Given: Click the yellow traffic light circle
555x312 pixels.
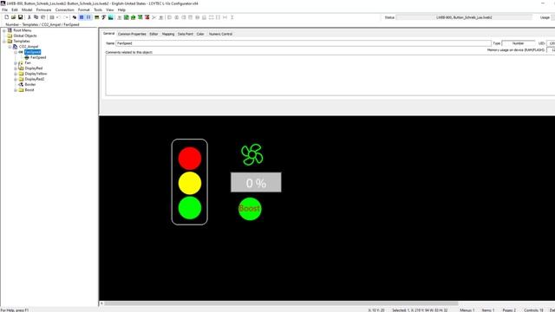Looking at the screenshot, I should pyautogui.click(x=190, y=183).
